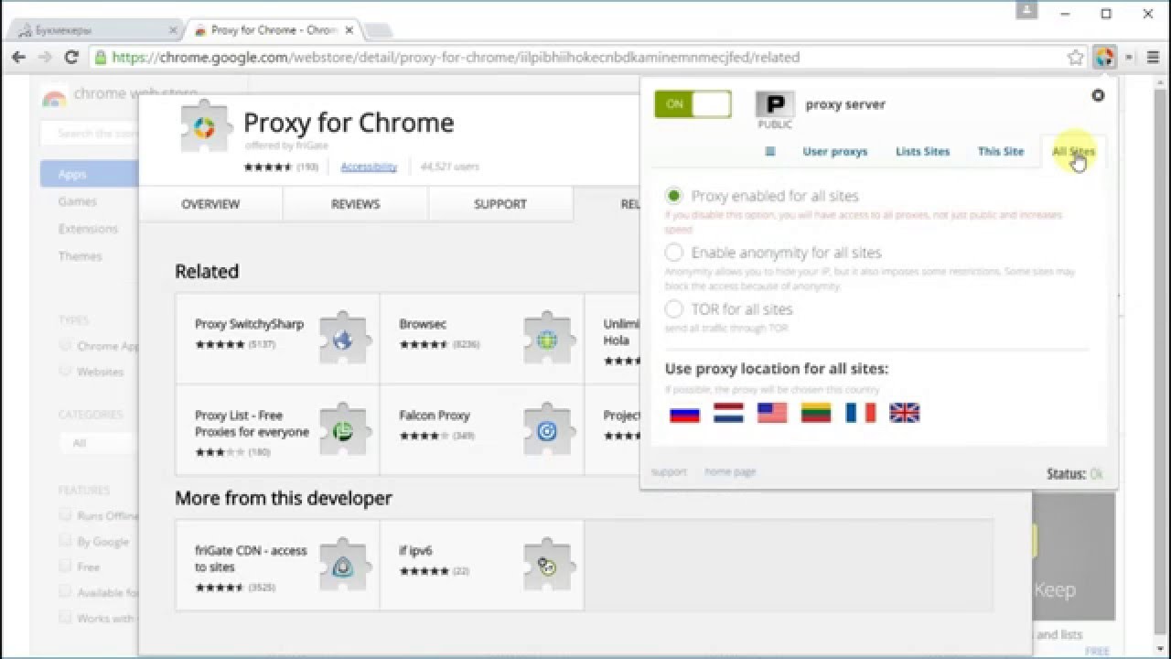Open Proxy List - Free Proxies icon
Screen dimensions: 1171x659
point(343,428)
